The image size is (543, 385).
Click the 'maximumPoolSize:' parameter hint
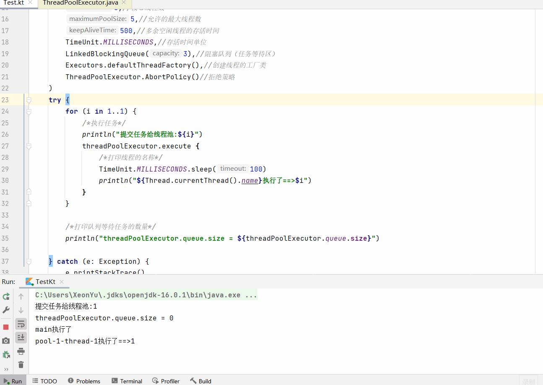(98, 19)
